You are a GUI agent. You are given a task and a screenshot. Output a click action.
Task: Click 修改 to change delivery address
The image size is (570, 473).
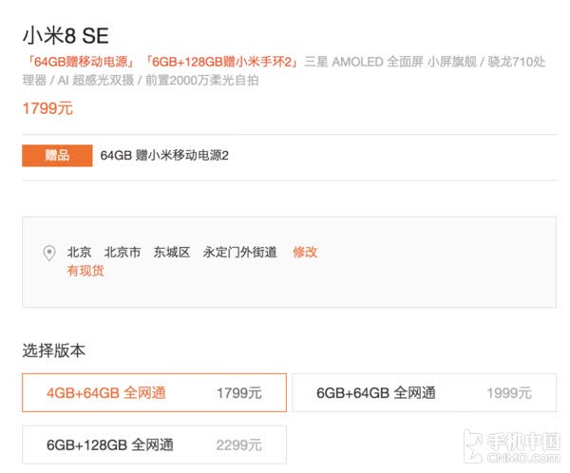pos(305,252)
